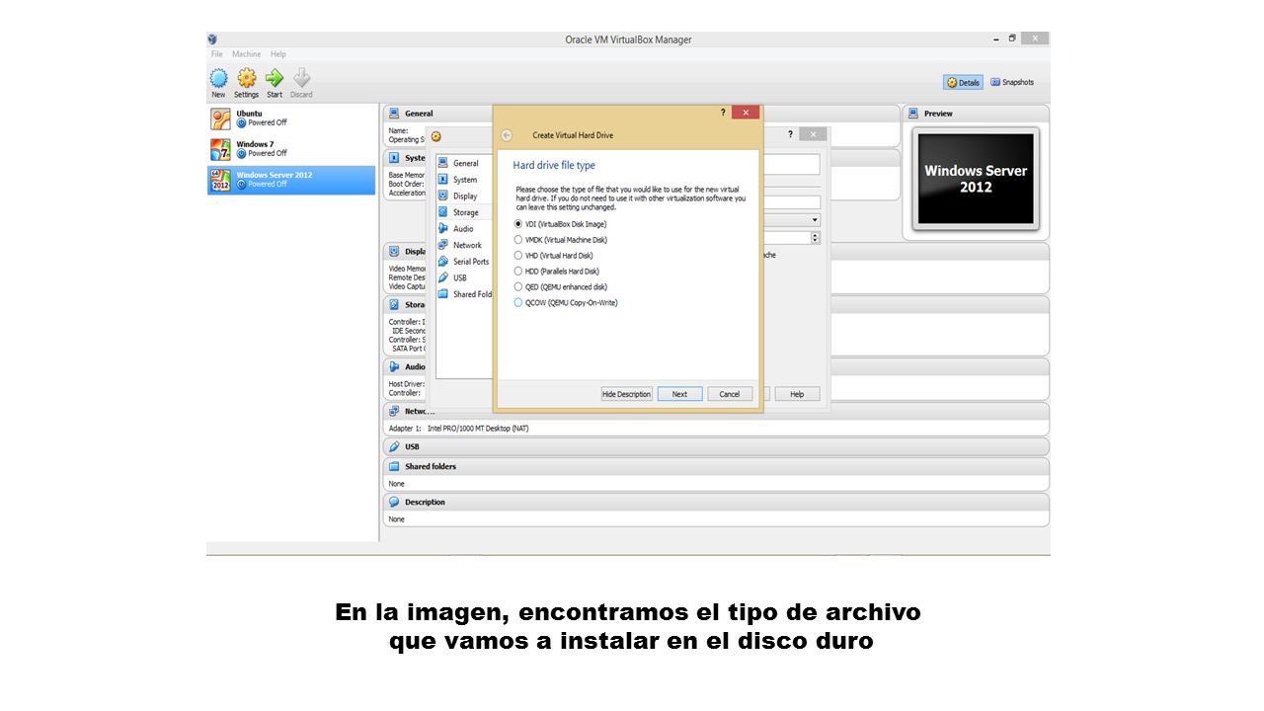
Task: Click Cancel in Create Virtual Hard Drive
Action: 729,394
